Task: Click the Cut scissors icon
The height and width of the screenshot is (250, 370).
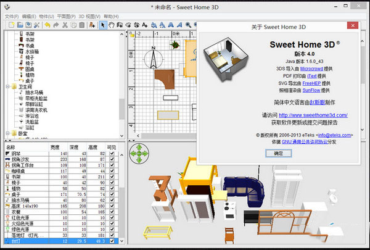Action: [65, 25]
